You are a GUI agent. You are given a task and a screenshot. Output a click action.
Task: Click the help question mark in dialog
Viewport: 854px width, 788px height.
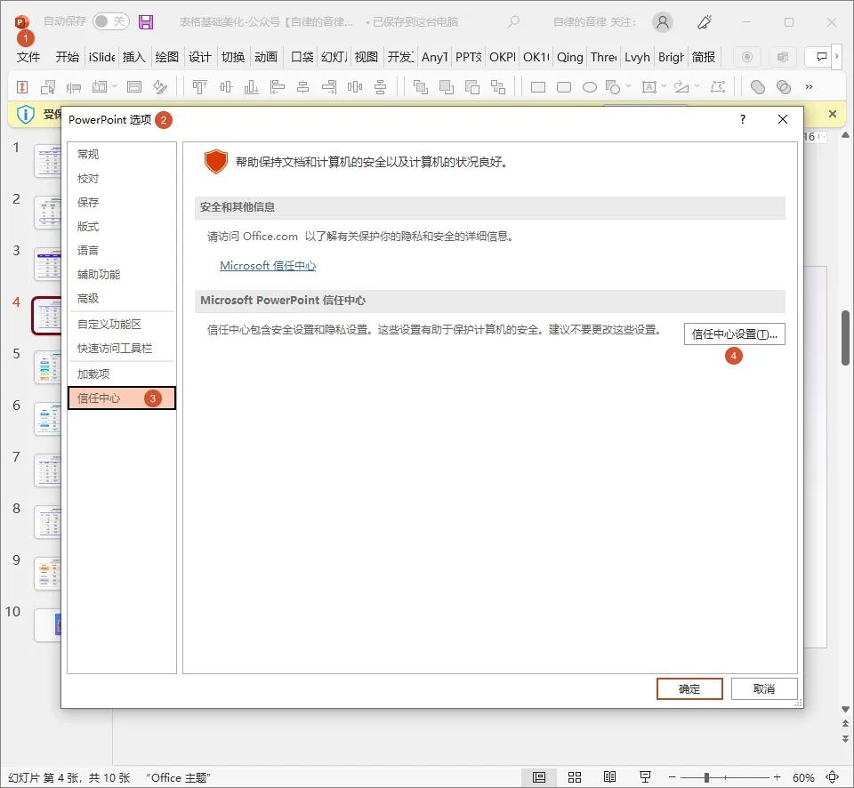point(743,119)
